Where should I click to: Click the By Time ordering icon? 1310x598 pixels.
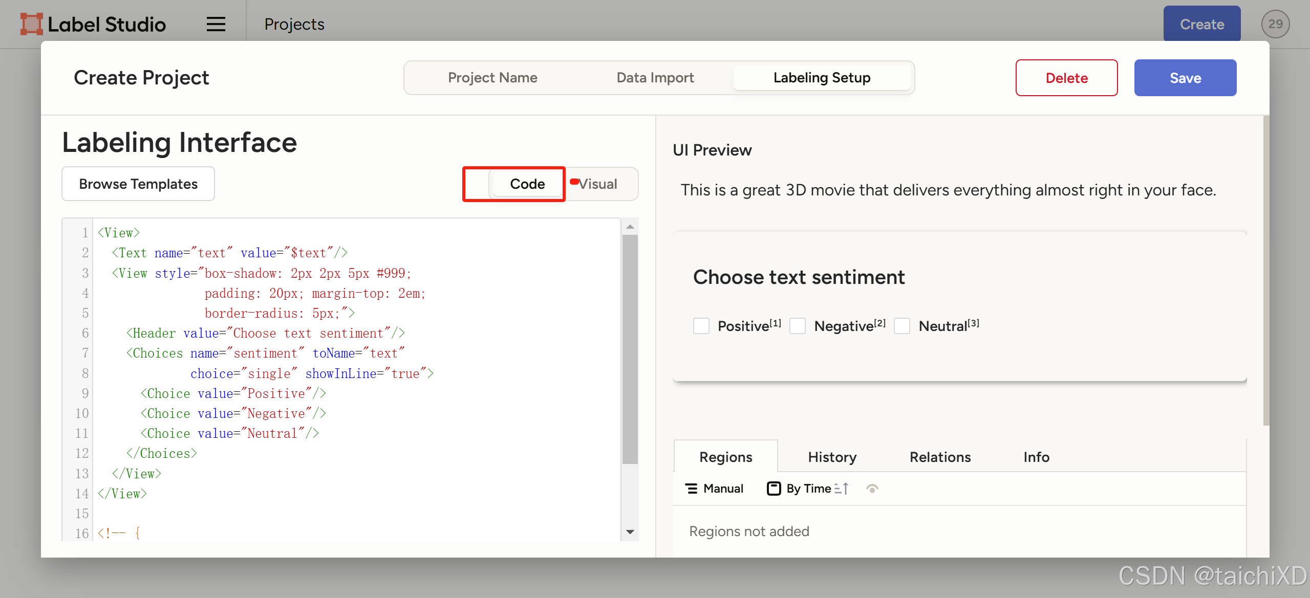point(774,489)
